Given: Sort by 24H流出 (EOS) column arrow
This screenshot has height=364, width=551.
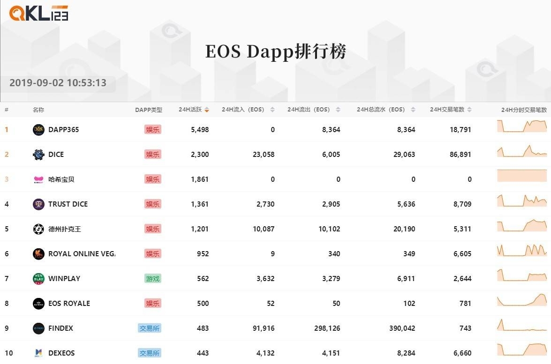Looking at the screenshot, I should pos(338,110).
